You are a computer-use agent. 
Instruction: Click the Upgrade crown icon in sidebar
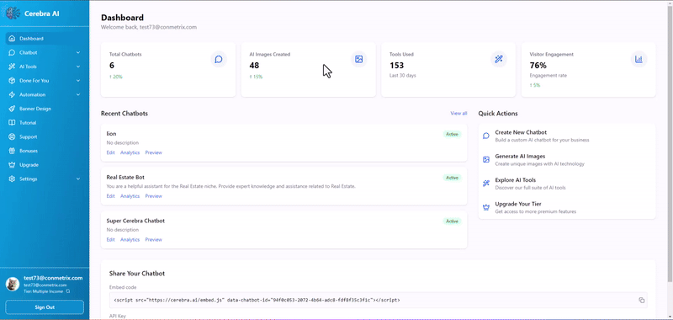(x=12, y=165)
